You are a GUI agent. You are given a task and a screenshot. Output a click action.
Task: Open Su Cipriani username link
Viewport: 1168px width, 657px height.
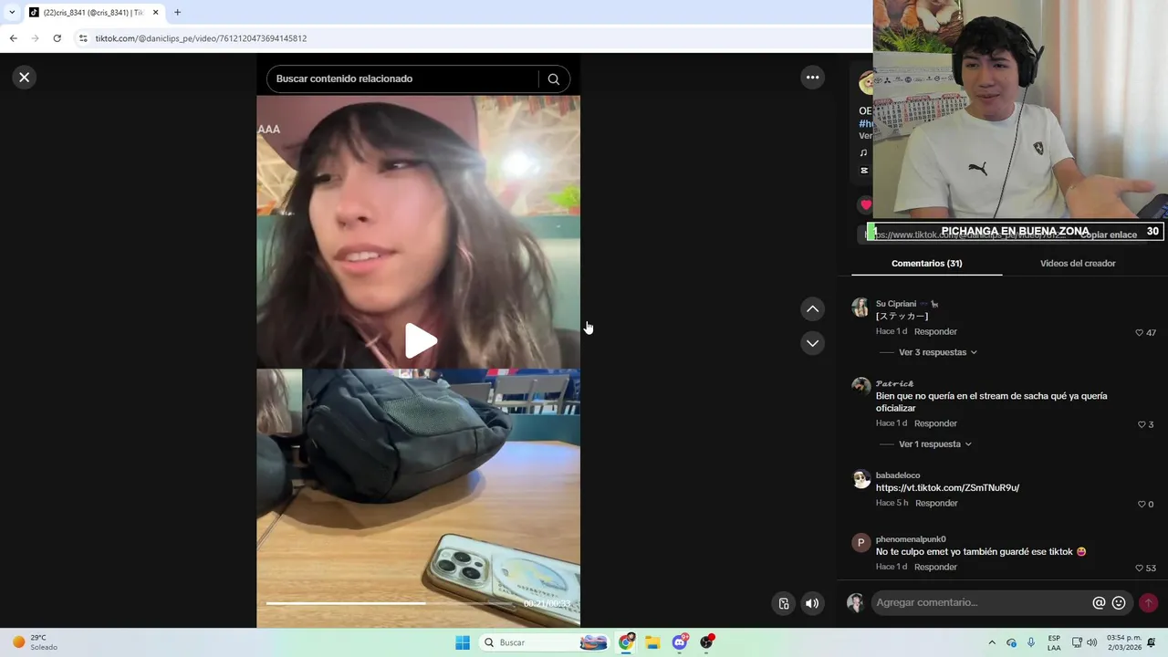coord(896,304)
